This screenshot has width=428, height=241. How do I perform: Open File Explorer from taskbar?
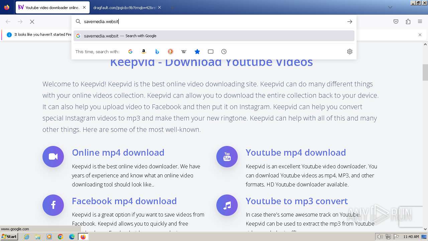pyautogui.click(x=38, y=237)
